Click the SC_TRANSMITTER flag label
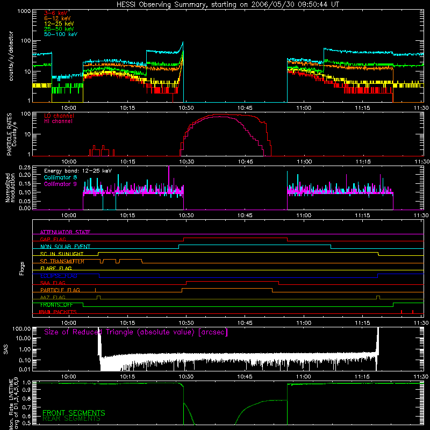The image size is (430, 430). [x=62, y=261]
